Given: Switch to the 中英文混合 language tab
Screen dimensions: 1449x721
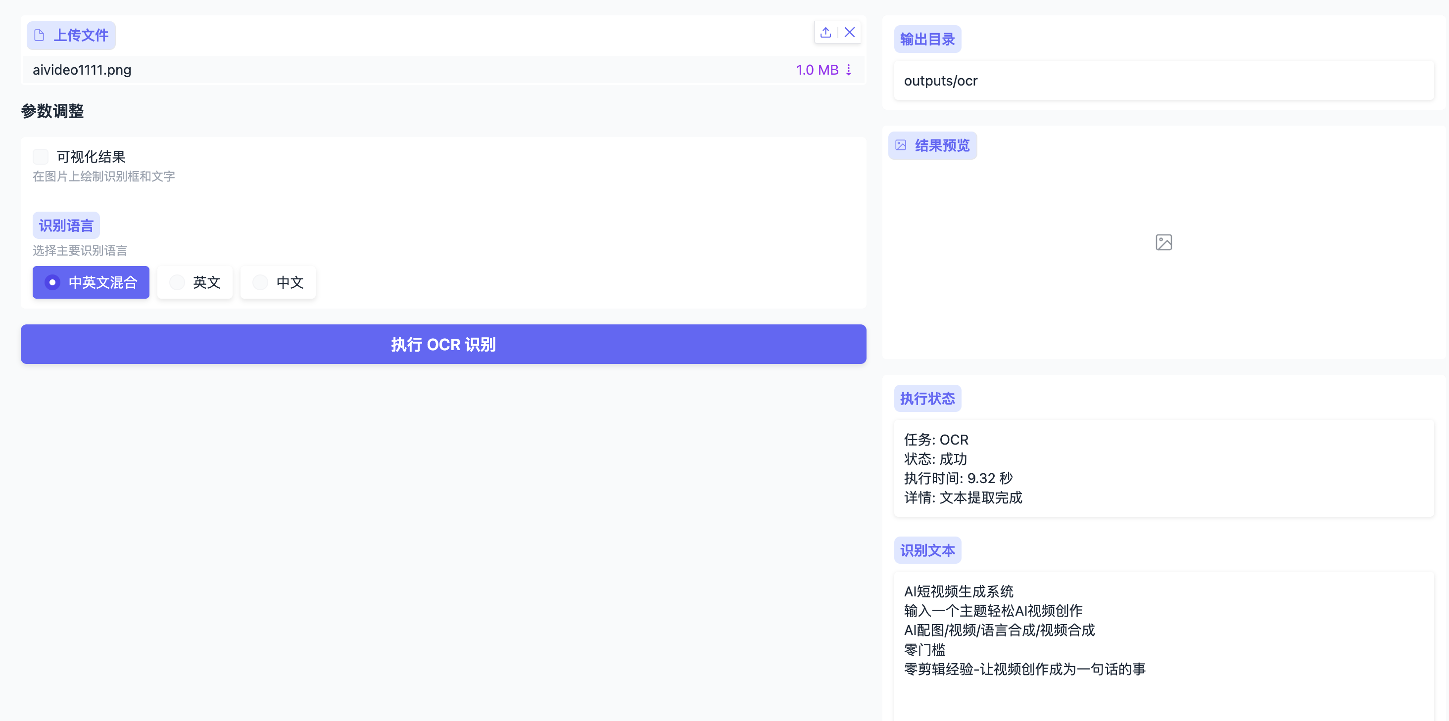Looking at the screenshot, I should [91, 283].
